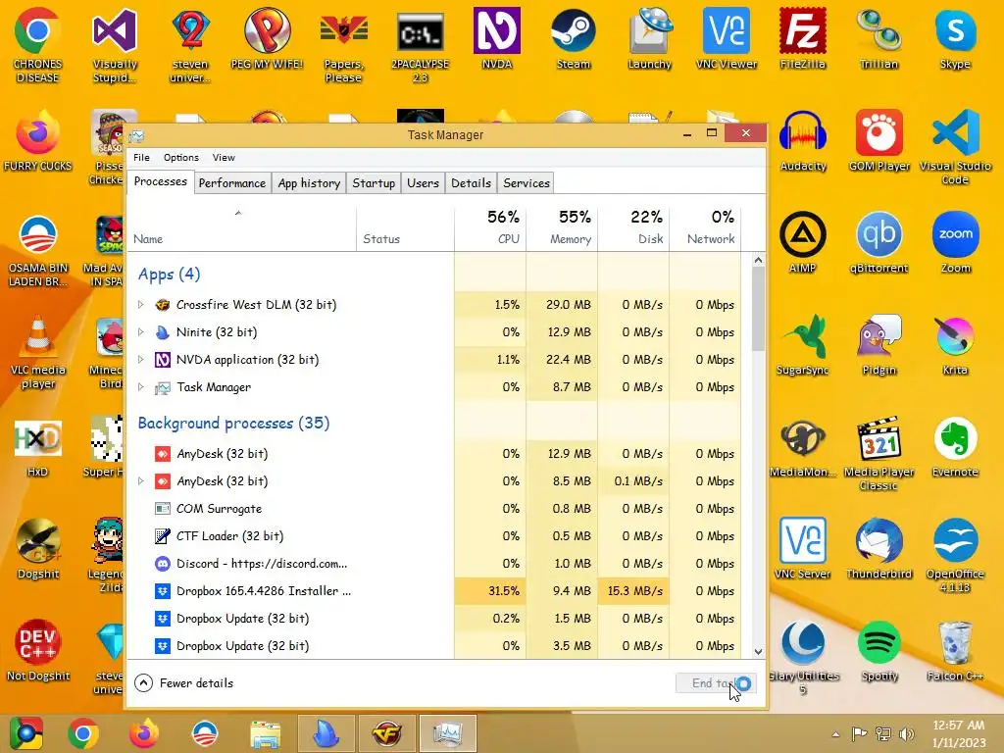The height and width of the screenshot is (753, 1004).
Task: Sort processes by Memory column
Action: (x=562, y=227)
